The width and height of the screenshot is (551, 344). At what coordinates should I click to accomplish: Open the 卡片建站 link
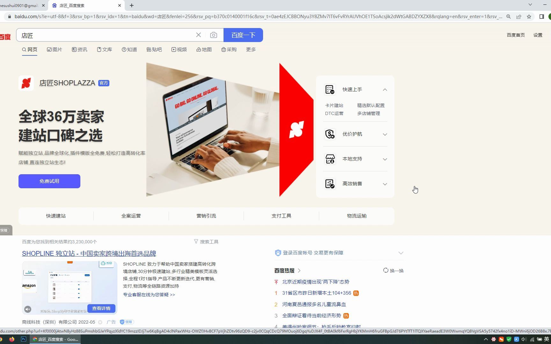coord(334,105)
